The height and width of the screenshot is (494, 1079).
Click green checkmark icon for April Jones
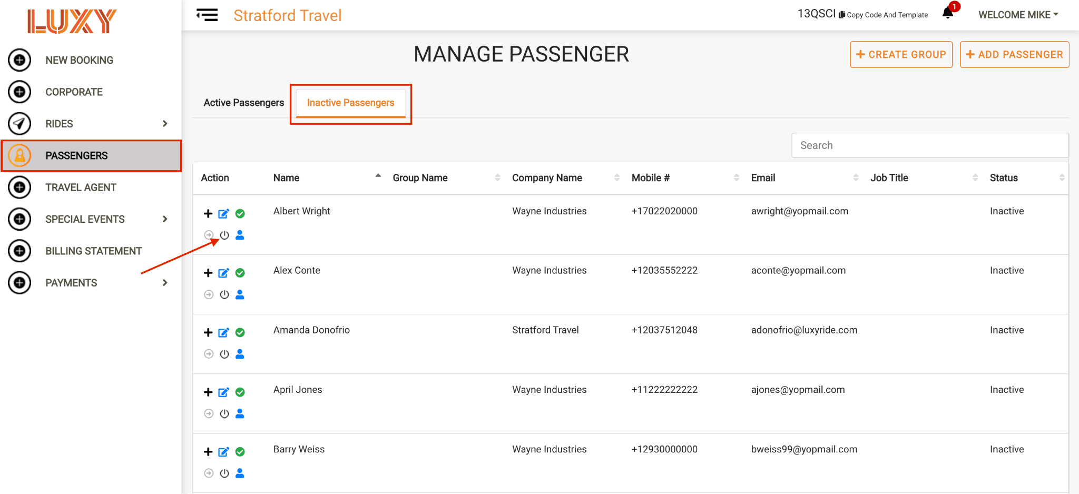(x=240, y=392)
